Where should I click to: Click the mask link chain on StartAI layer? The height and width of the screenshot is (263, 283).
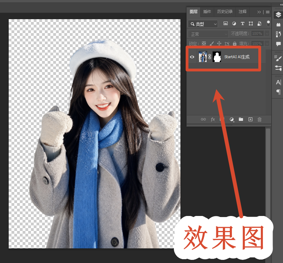tap(210, 57)
